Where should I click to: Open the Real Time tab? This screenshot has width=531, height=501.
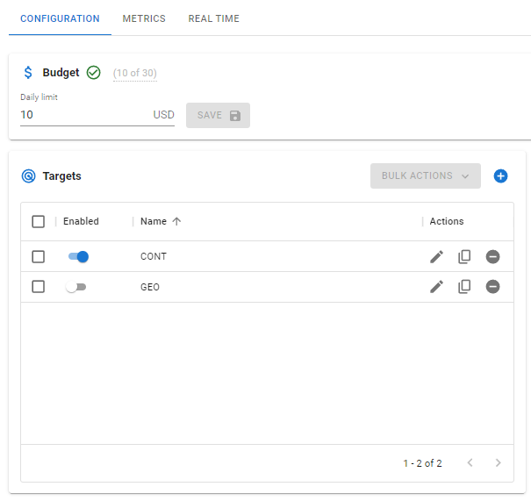[213, 18]
